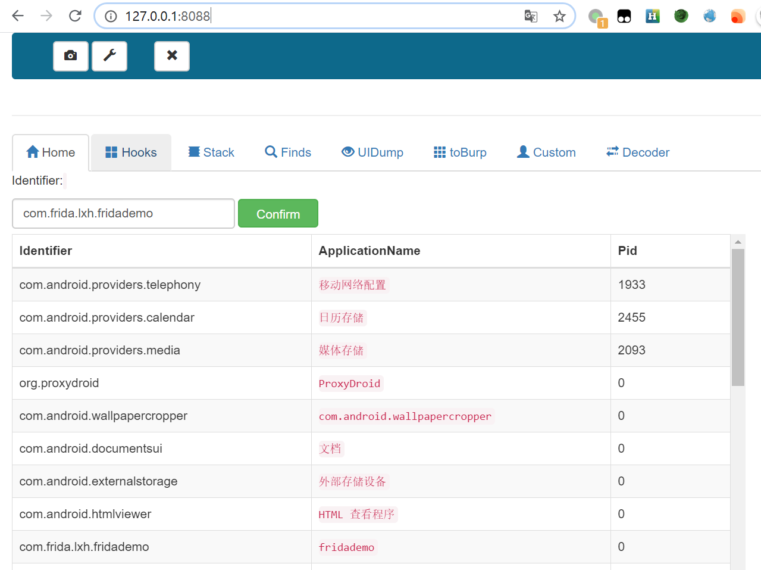
Task: Select com.frida.lxh.fridademo table row
Action: click(371, 547)
